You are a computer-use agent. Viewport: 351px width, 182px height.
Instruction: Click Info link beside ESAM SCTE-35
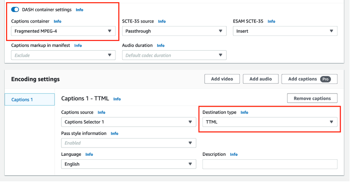pos(271,21)
